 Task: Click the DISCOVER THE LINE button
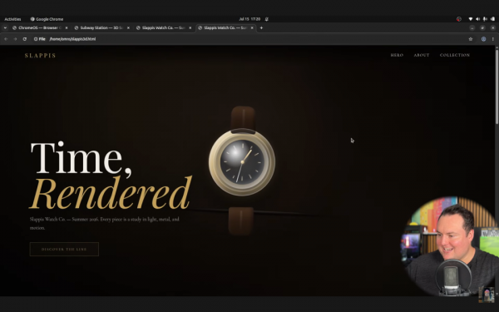coord(64,250)
